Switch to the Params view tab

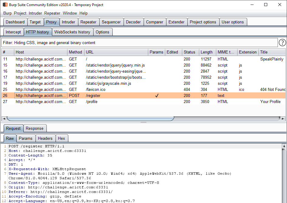point(26,138)
